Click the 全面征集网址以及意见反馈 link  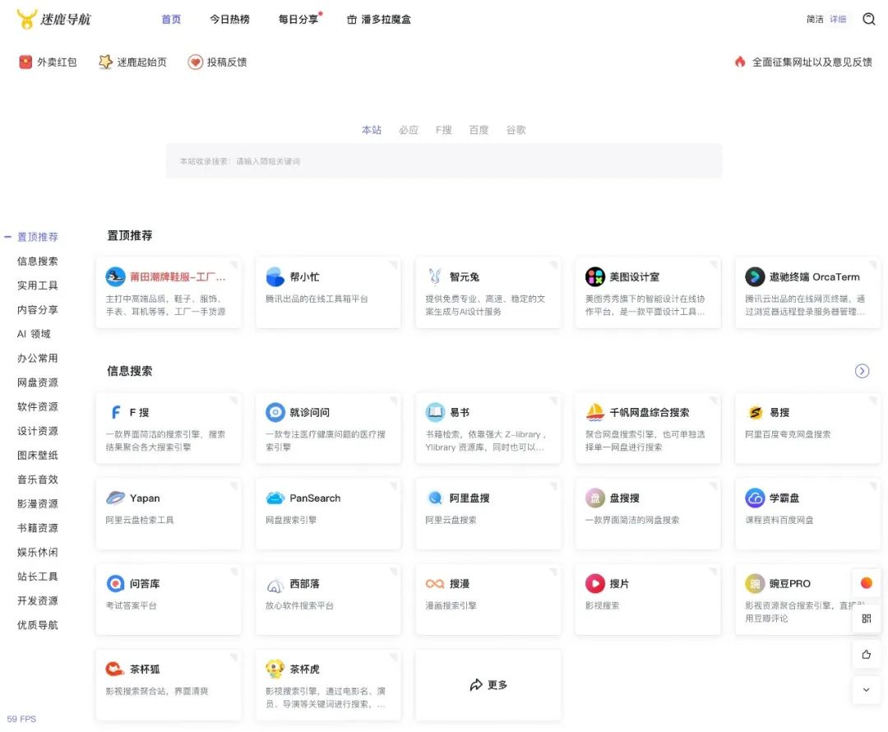click(812, 62)
